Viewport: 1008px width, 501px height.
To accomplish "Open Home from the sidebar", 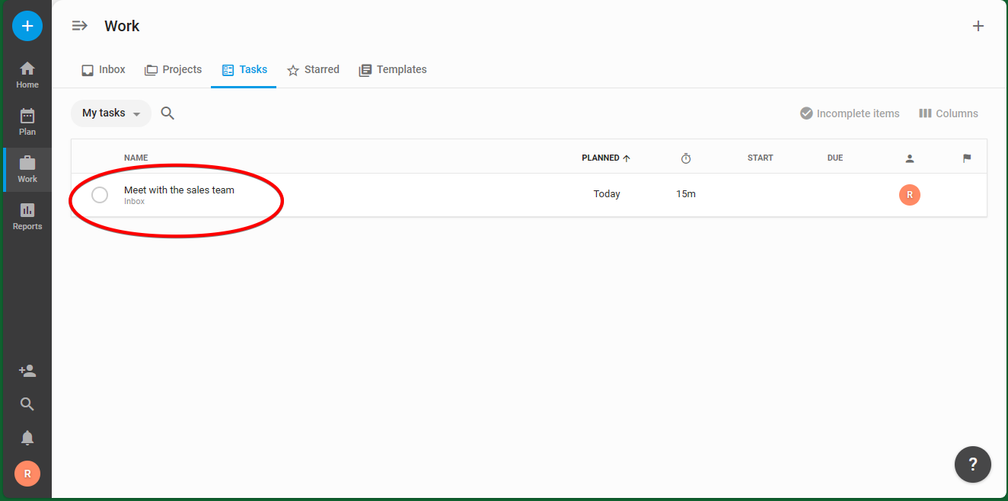I will [27, 75].
